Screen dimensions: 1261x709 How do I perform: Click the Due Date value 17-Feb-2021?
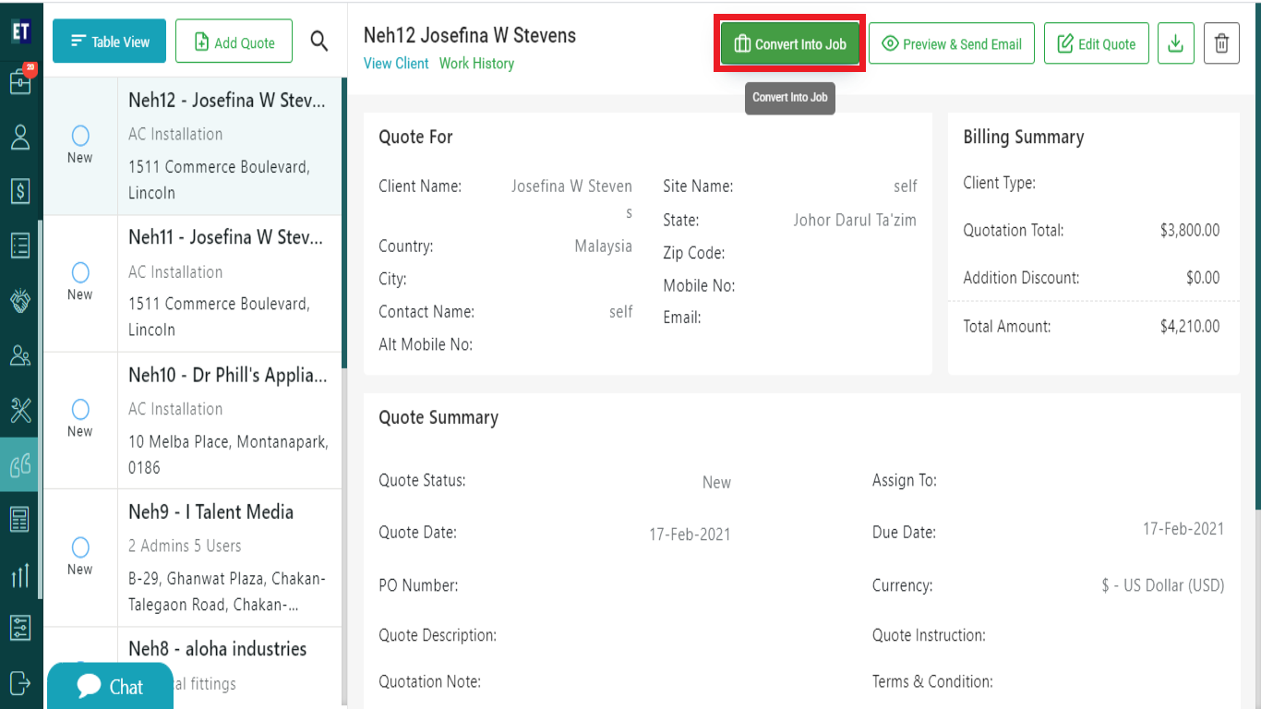pyautogui.click(x=1183, y=529)
